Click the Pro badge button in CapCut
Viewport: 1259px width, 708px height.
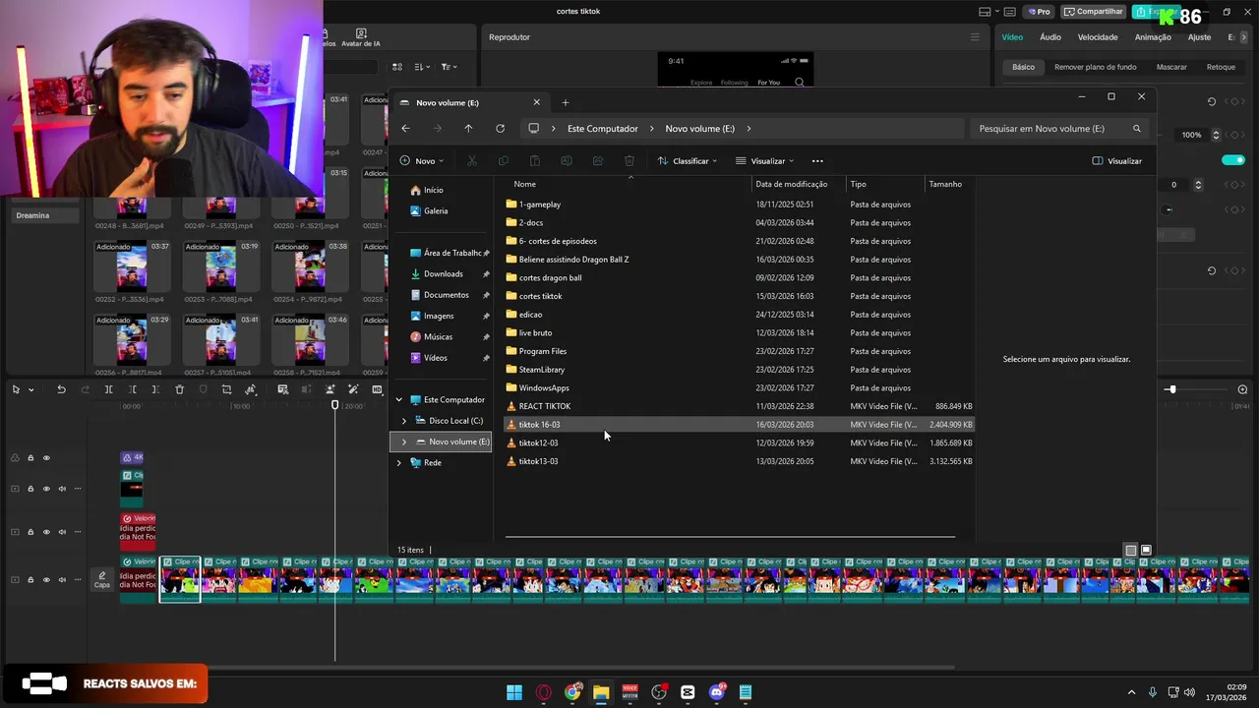(x=1039, y=12)
